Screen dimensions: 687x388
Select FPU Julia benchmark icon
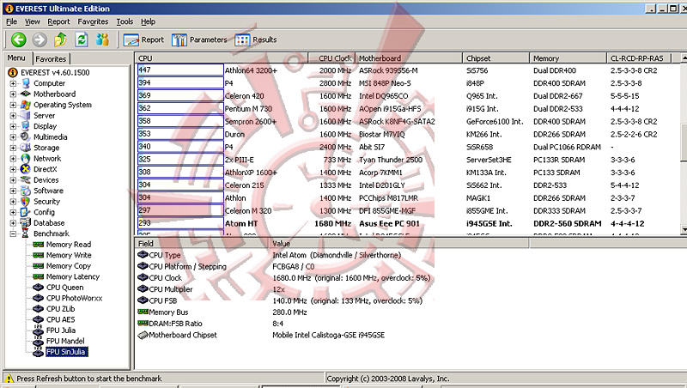(x=38, y=330)
